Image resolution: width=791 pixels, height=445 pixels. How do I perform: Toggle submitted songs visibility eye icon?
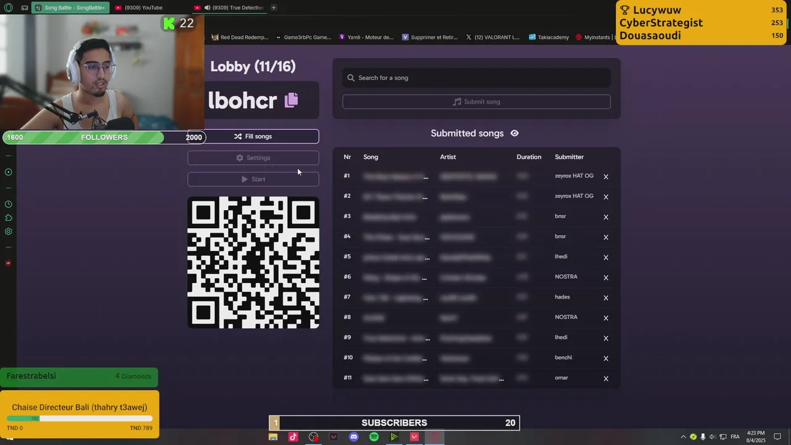point(514,133)
